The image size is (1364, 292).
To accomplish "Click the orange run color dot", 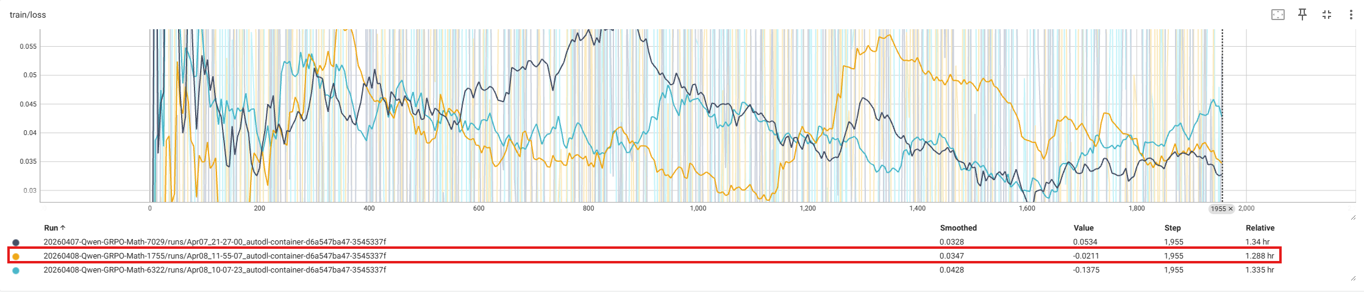I will tap(16, 256).
